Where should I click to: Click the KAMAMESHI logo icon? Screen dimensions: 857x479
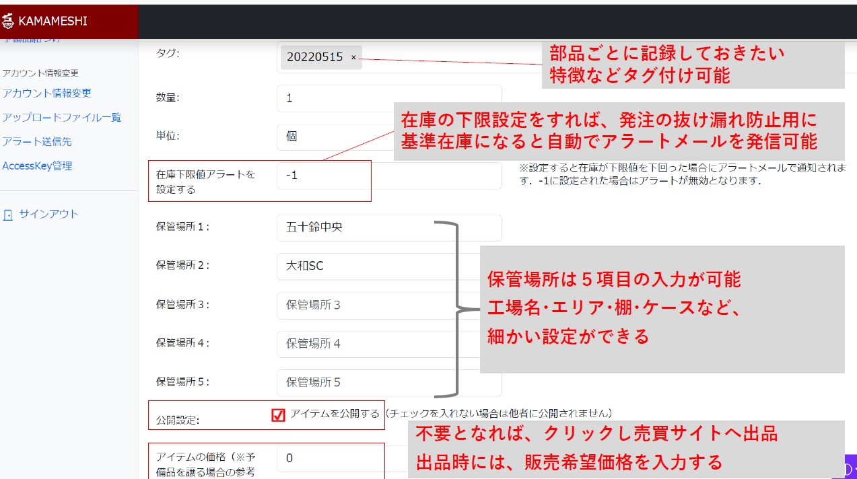coord(9,21)
